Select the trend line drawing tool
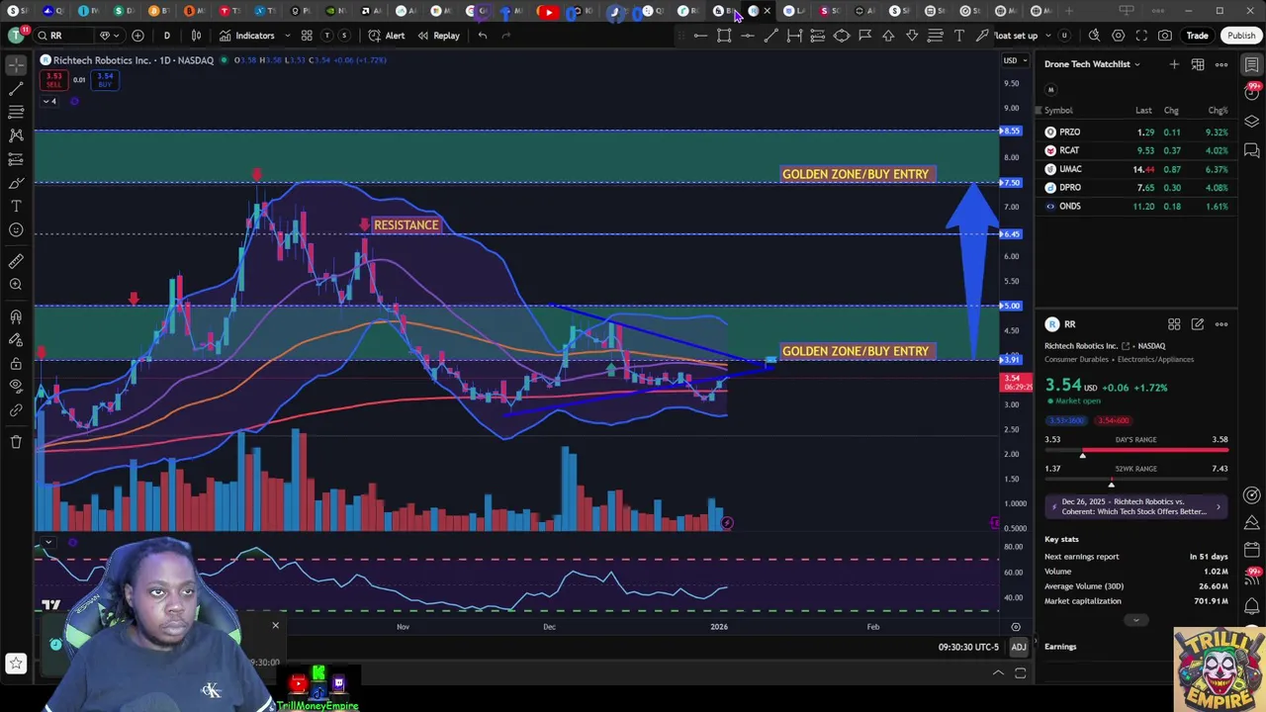 (16, 89)
